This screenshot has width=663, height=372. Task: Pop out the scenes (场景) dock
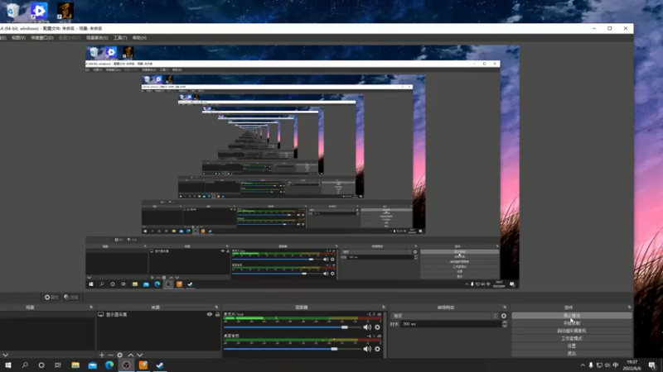[x=91, y=308]
